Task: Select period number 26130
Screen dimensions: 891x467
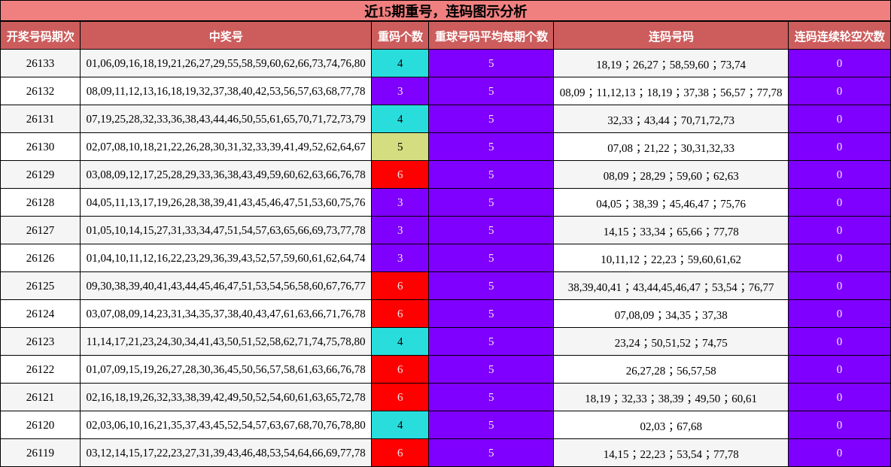Action: (41, 147)
